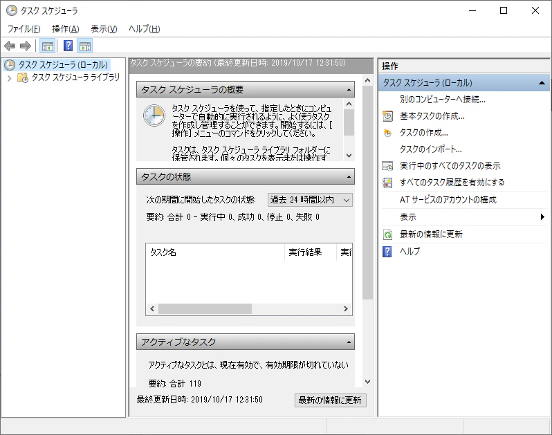Click the ヘルプ question mark icon in the actions pane
This screenshot has width=552, height=435.
pyautogui.click(x=387, y=252)
